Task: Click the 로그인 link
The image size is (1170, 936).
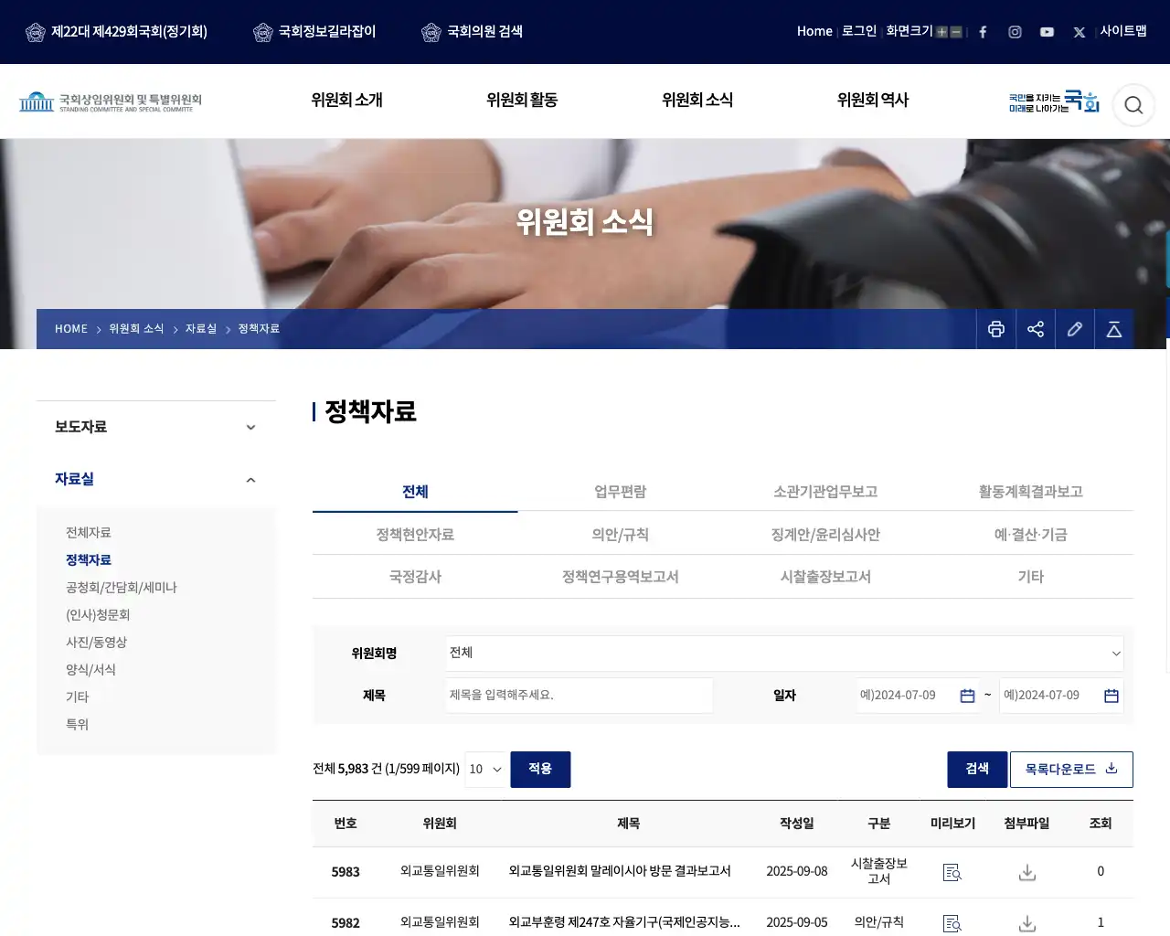Action: pos(859,31)
